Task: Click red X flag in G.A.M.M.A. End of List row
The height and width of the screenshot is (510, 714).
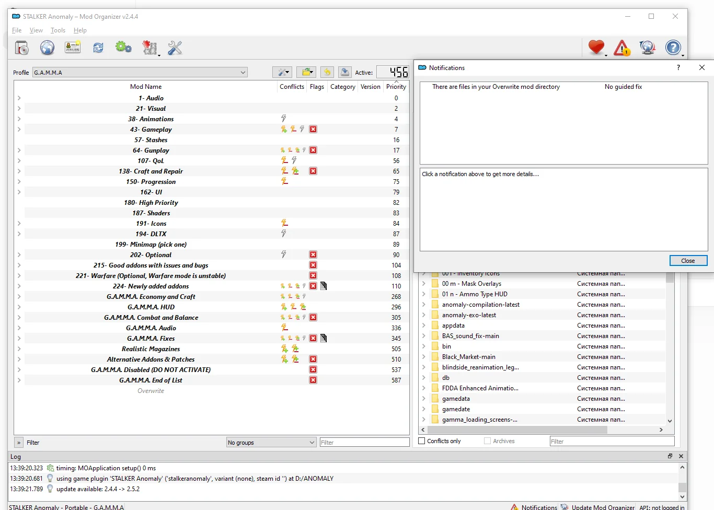Action: [x=313, y=380]
